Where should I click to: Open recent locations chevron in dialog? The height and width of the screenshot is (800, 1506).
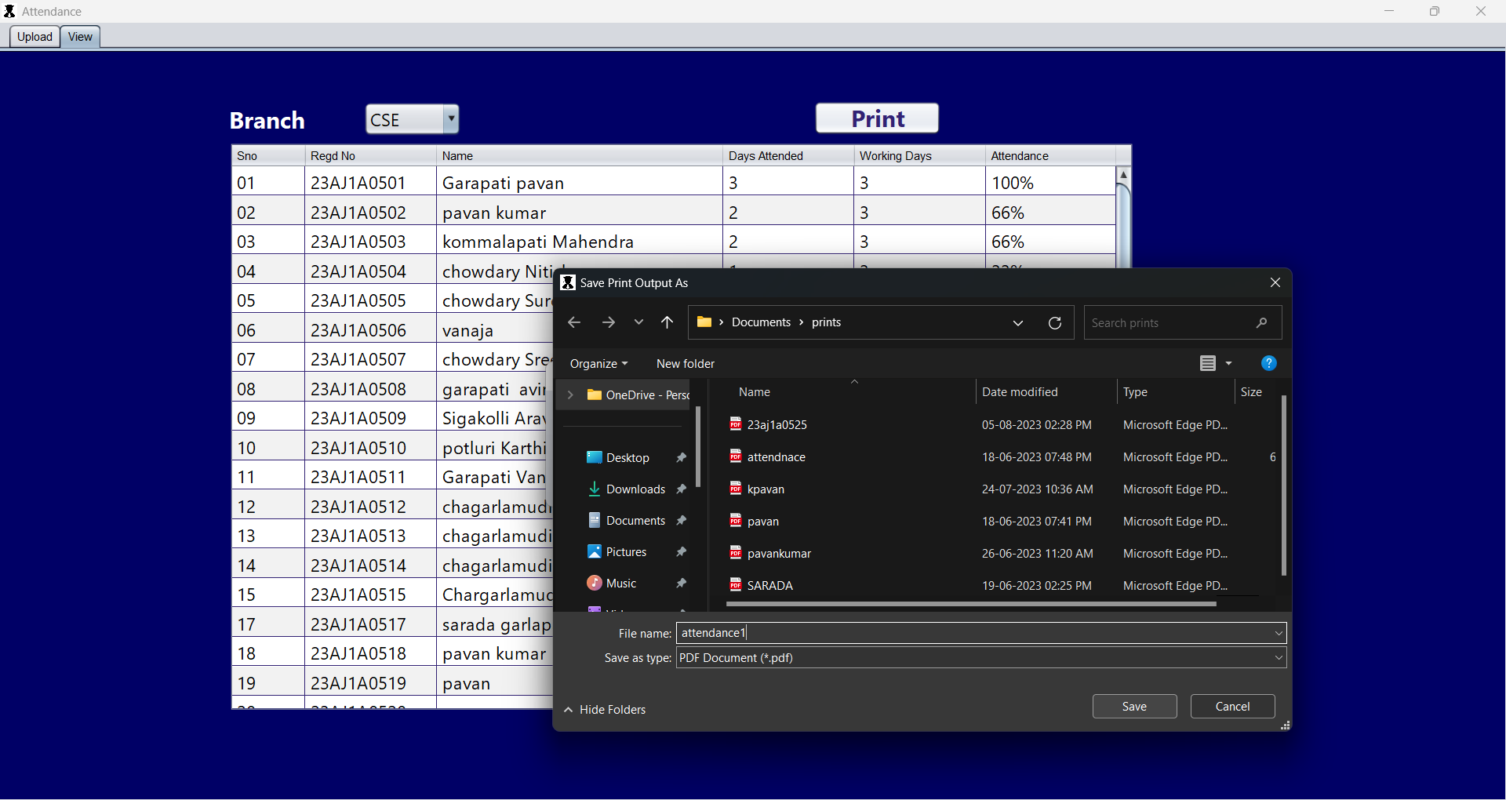pyautogui.click(x=638, y=322)
